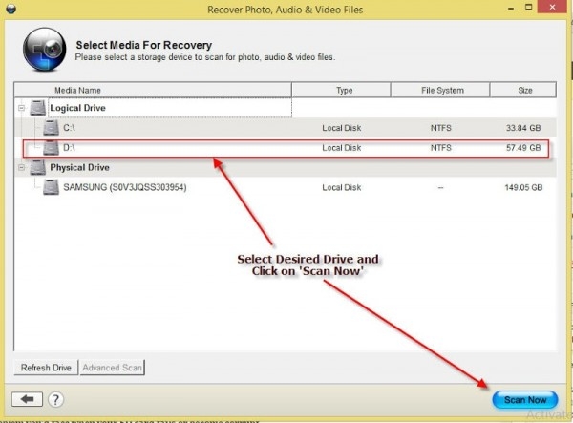The height and width of the screenshot is (423, 573).
Task: Sort by the Type column header
Action: click(341, 90)
